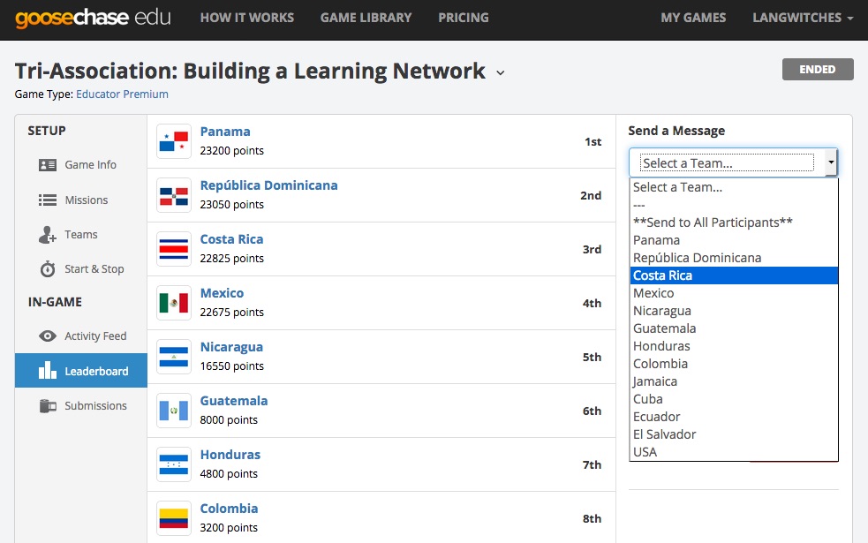Choose Mexico in the team dropdown list
868x543 pixels.
[734, 293]
